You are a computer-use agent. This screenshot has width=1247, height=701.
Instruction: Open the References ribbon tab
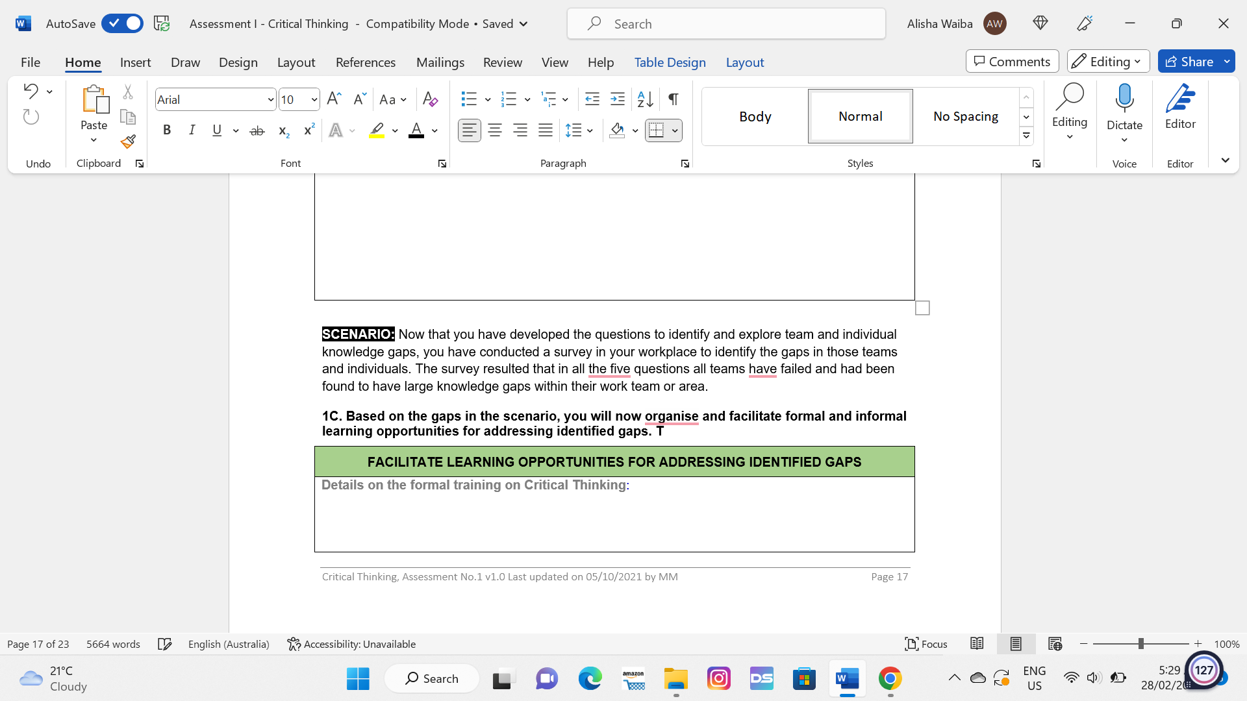(366, 62)
